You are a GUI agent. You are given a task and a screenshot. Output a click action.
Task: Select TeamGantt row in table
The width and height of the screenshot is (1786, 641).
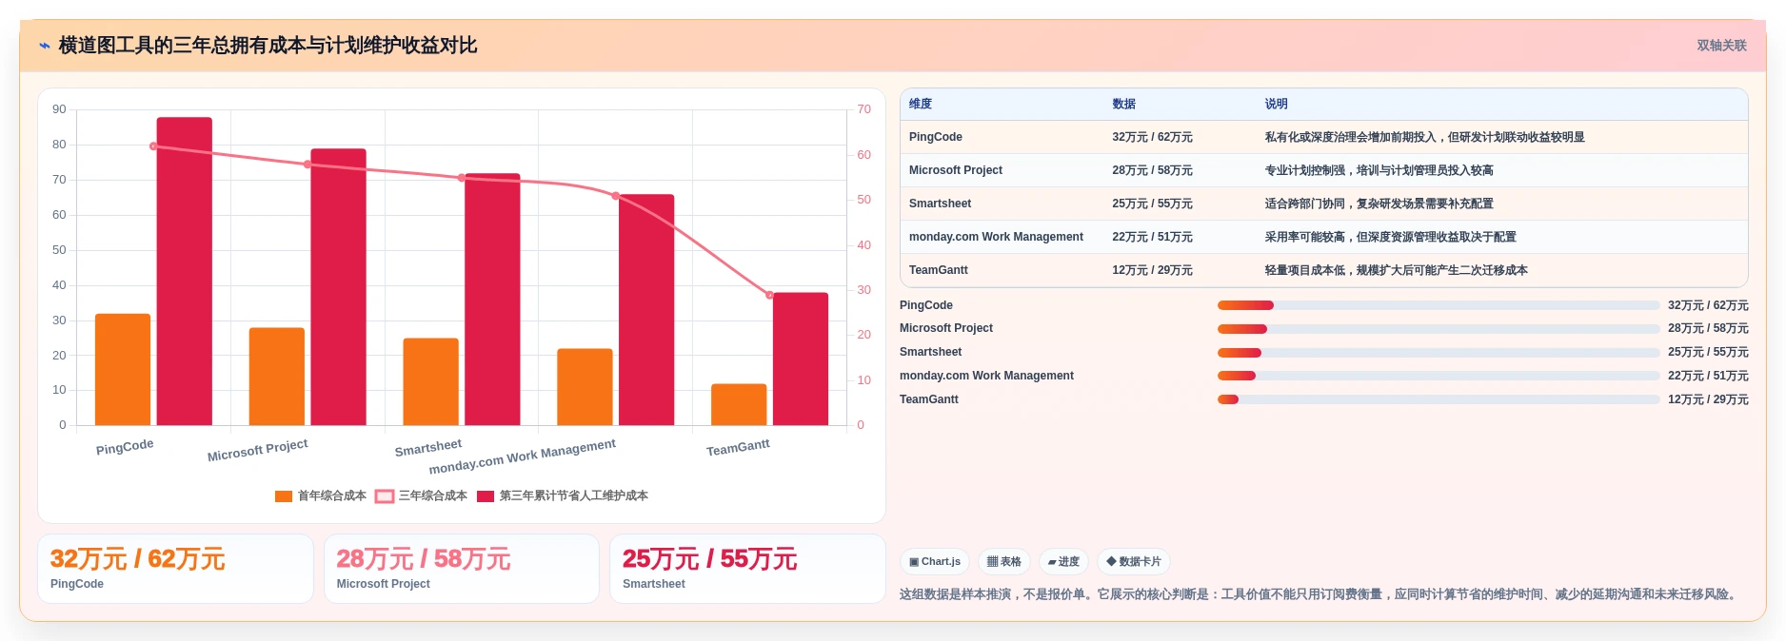(x=1324, y=270)
